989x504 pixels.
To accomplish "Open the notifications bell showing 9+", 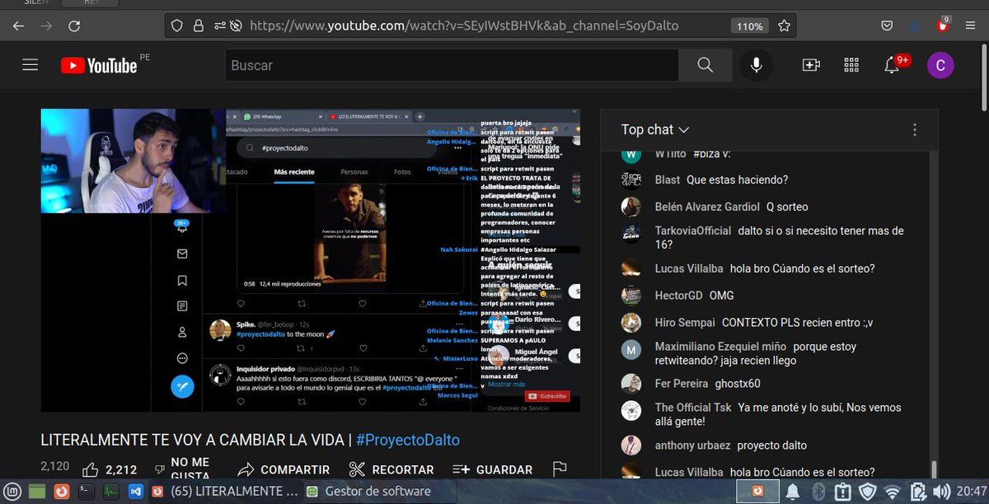I will pos(892,65).
